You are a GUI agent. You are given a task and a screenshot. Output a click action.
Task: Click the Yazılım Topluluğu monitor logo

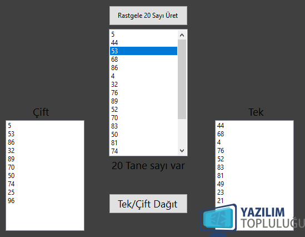pyautogui.click(x=218, y=220)
